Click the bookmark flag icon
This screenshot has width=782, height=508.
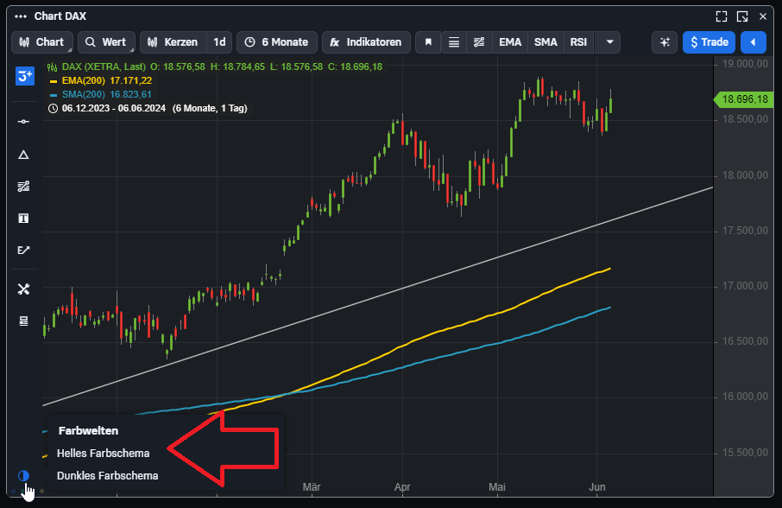tap(428, 42)
